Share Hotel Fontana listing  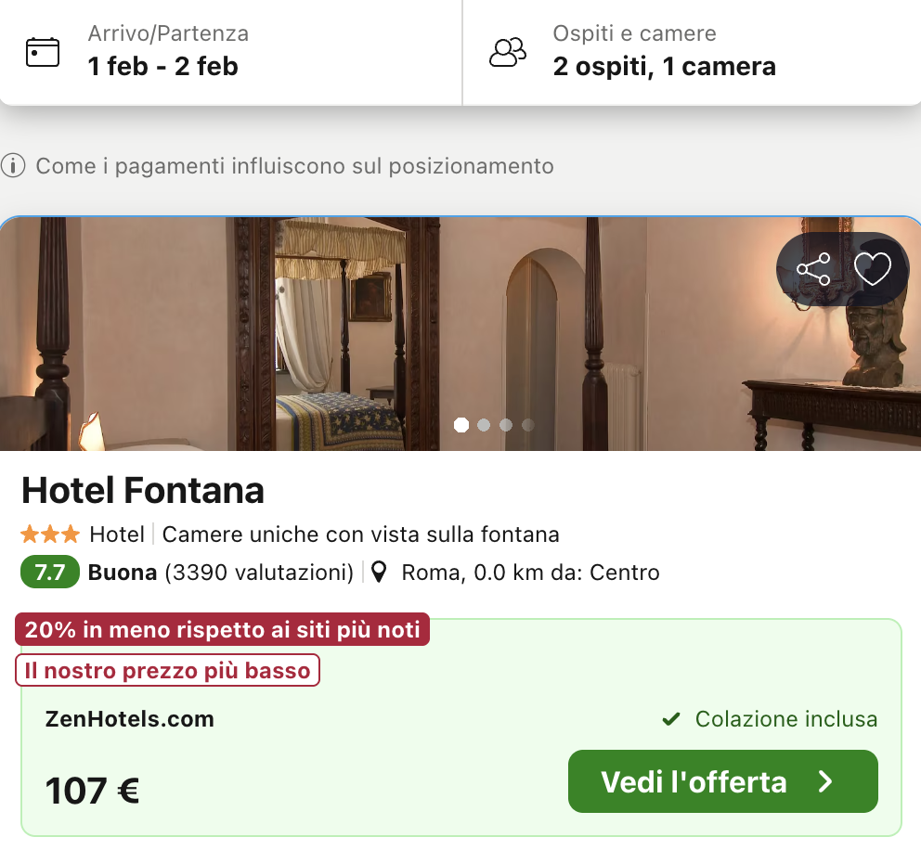pyautogui.click(x=813, y=269)
